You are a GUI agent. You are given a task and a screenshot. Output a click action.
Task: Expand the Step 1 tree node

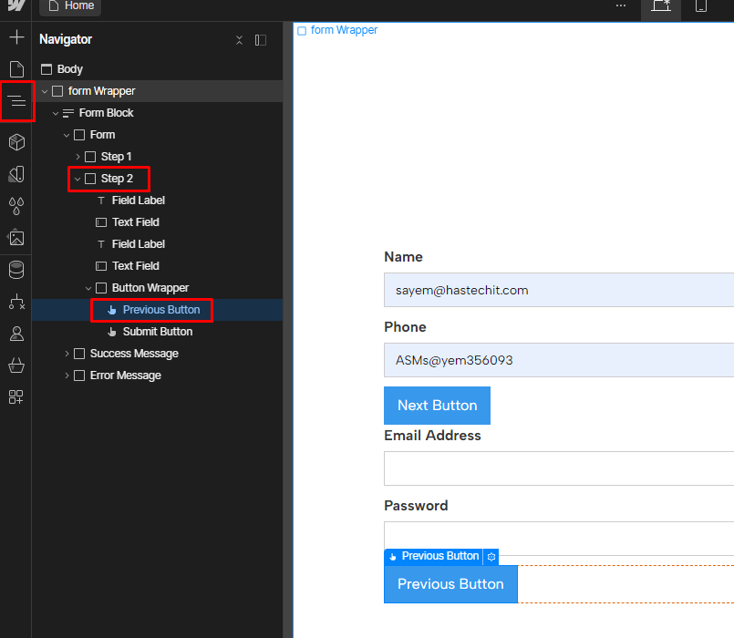tap(78, 157)
